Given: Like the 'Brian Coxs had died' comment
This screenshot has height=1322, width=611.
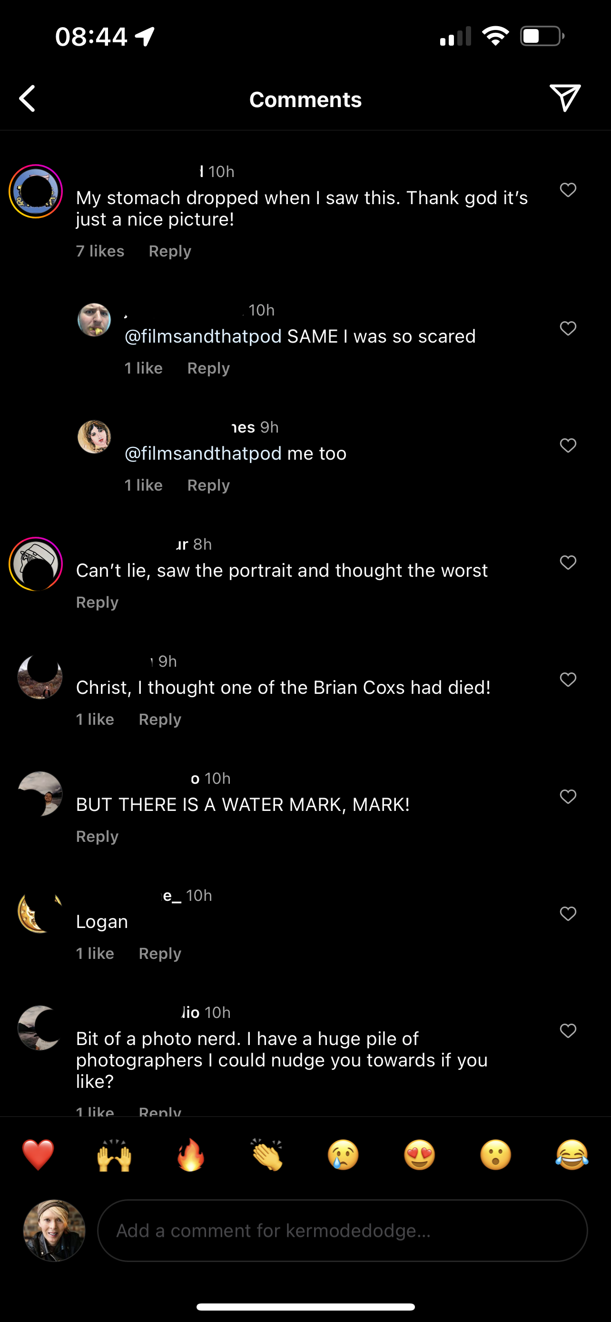Looking at the screenshot, I should 568,680.
